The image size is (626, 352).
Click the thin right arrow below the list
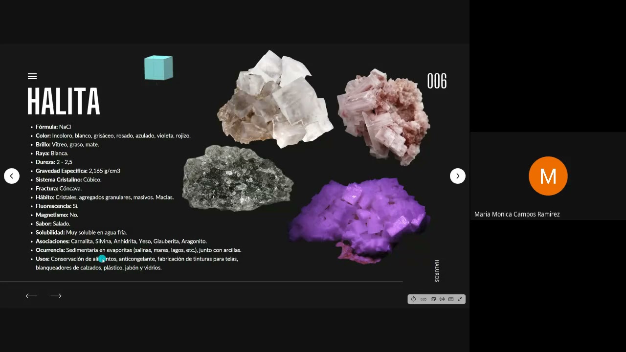pos(56,296)
